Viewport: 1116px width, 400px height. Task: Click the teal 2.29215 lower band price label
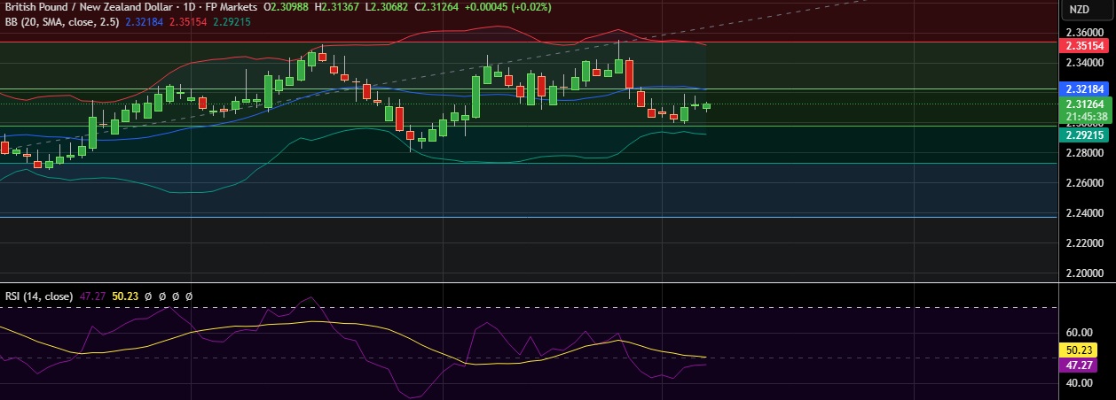click(x=1085, y=135)
